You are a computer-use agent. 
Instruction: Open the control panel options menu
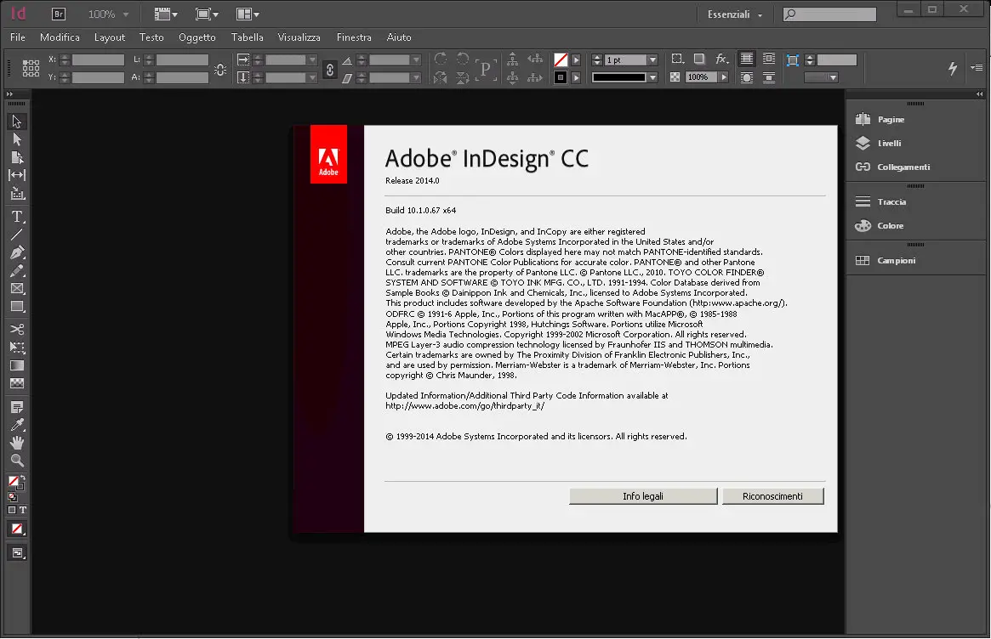pyautogui.click(x=977, y=68)
